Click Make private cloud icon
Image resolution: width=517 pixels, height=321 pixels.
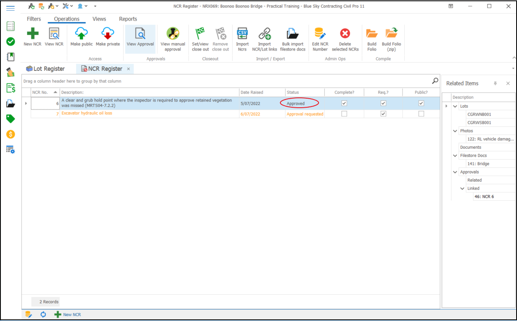[x=108, y=34]
